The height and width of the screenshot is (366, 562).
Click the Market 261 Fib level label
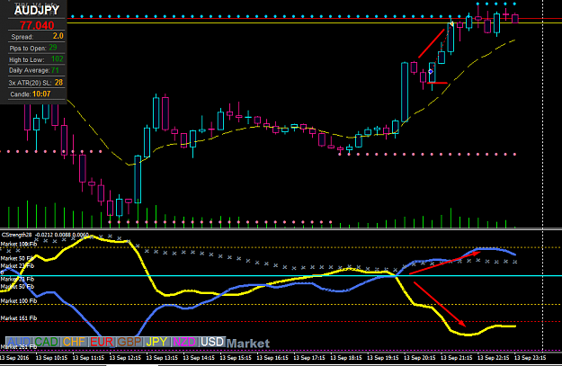point(19,346)
